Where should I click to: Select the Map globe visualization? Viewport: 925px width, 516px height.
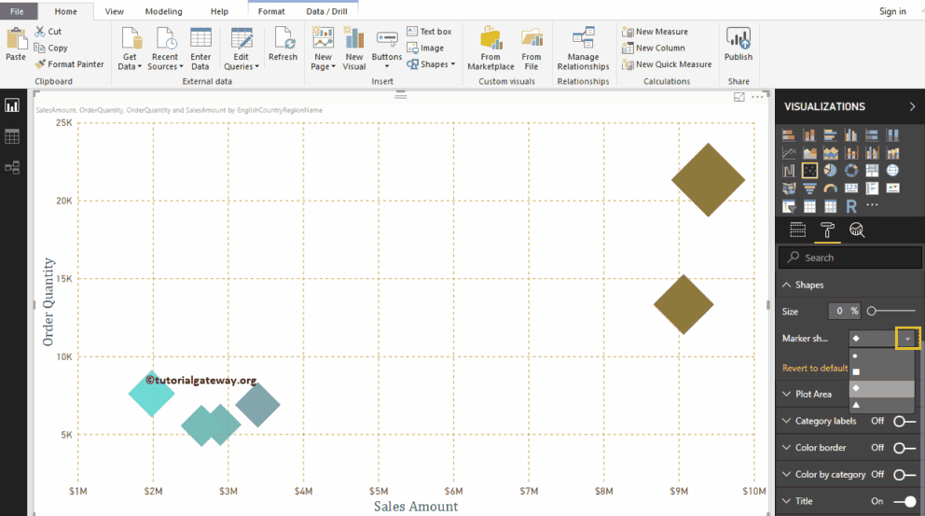(x=892, y=171)
